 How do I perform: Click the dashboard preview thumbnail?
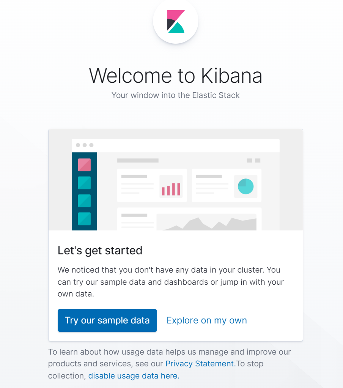point(175,179)
